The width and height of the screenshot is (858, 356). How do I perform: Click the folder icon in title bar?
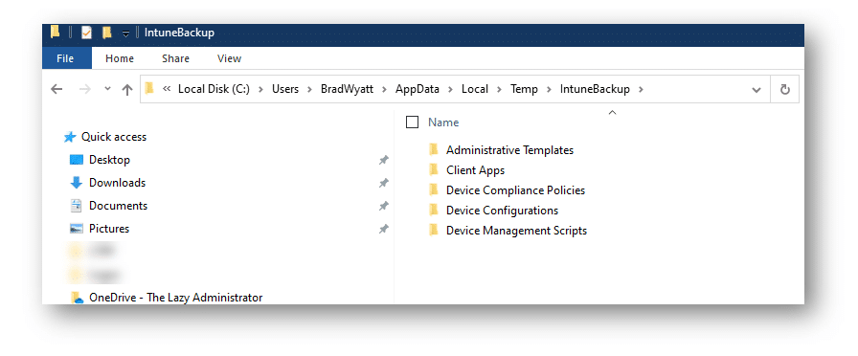(55, 33)
